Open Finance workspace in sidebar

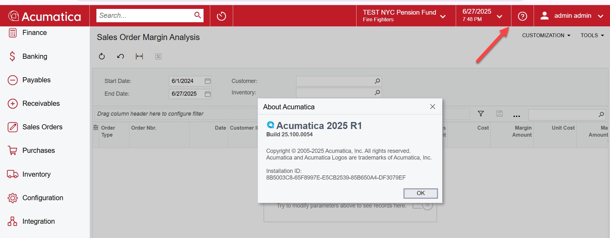(34, 33)
